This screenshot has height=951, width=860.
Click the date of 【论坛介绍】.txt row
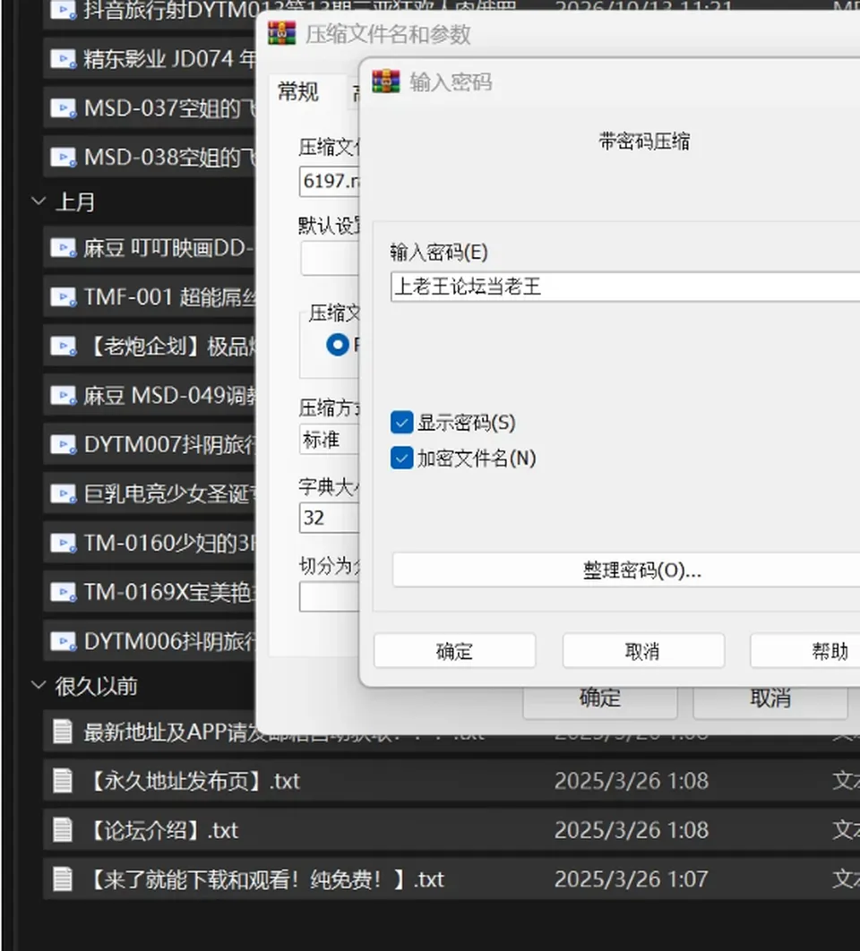[632, 830]
